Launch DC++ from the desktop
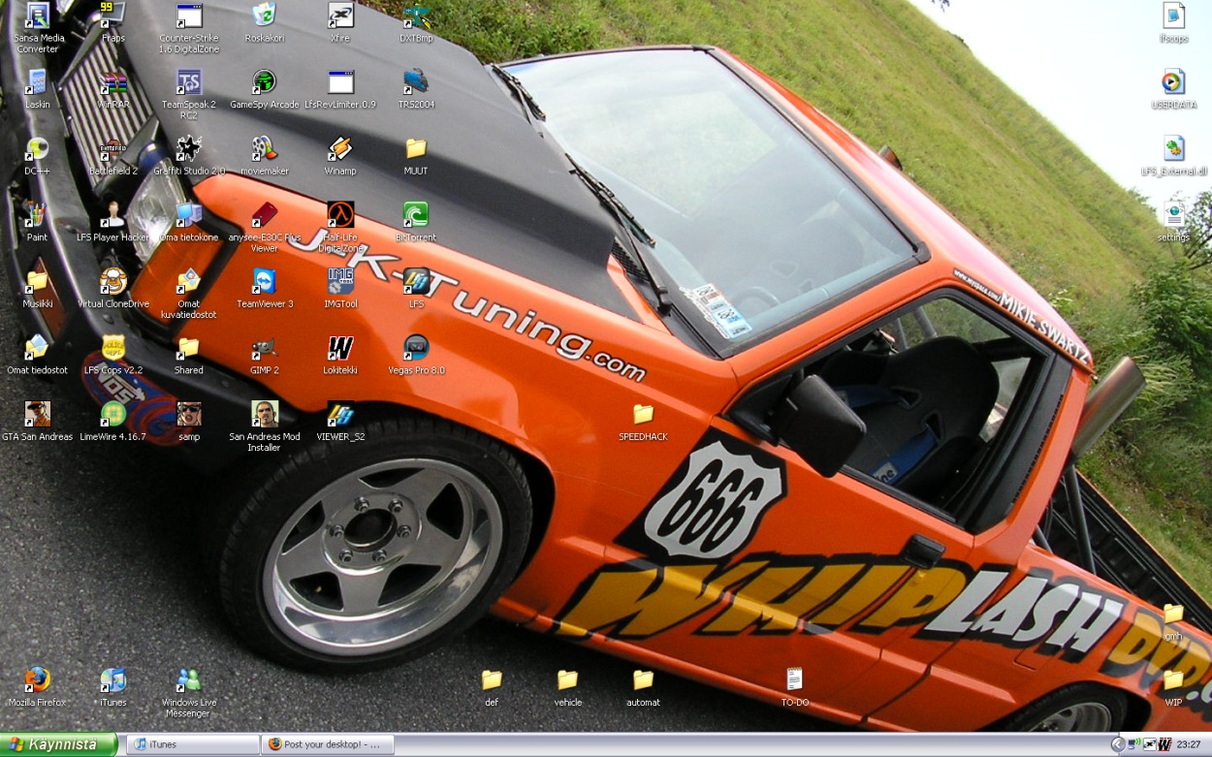The height and width of the screenshot is (757, 1212). (38, 149)
